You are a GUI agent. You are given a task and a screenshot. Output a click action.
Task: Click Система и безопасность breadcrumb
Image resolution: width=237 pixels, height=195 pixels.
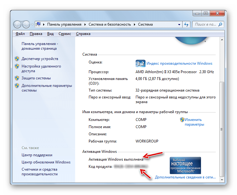110,24
